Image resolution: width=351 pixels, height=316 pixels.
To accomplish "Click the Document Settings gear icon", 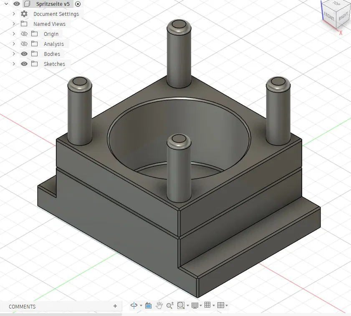I will (24, 14).
